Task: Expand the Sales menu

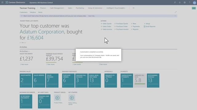Action: tap(70, 8)
